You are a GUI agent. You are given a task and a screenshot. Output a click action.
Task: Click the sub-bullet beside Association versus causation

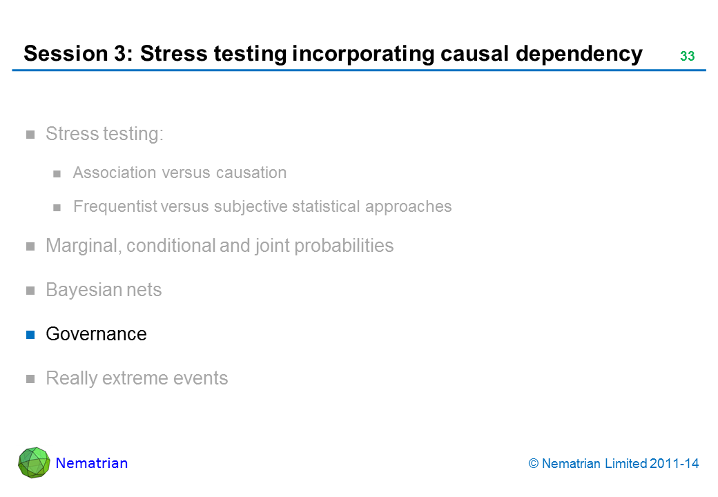pyautogui.click(x=58, y=173)
